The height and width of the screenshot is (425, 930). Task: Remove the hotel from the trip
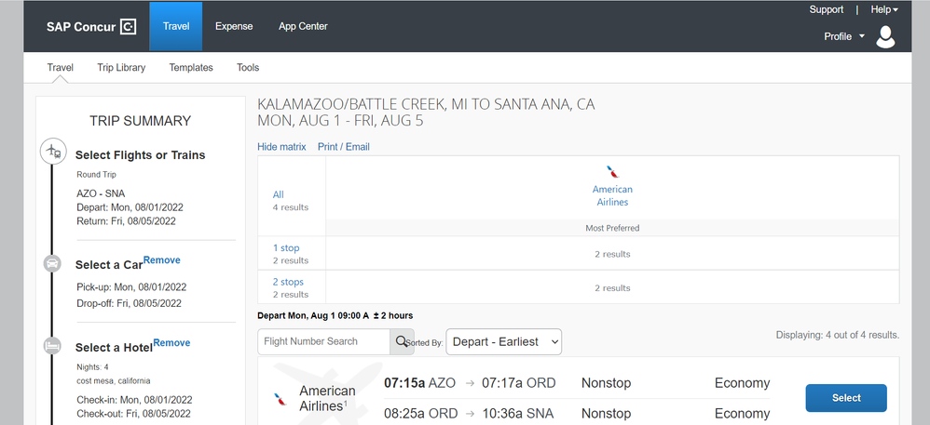tap(172, 343)
